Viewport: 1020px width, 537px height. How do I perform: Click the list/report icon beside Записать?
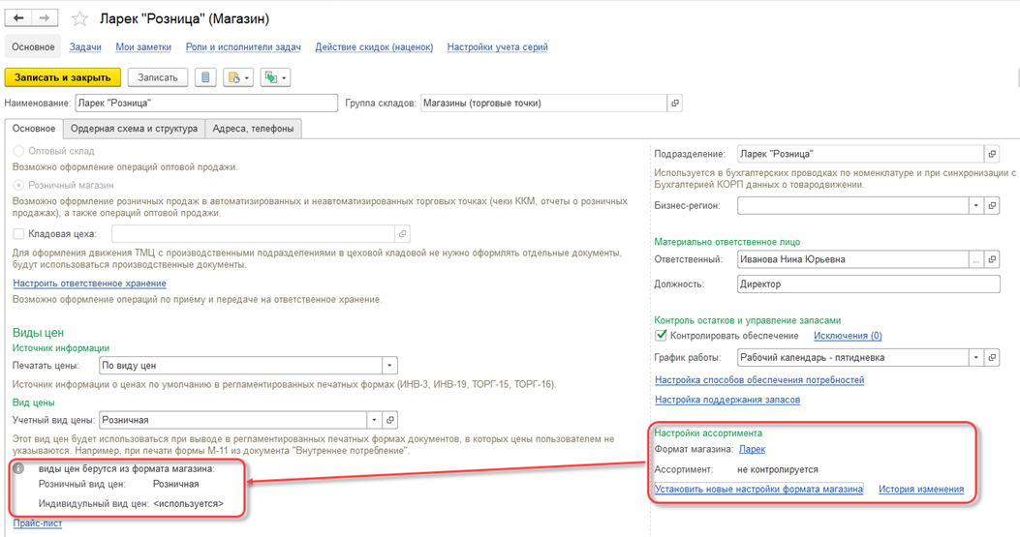coord(205,77)
